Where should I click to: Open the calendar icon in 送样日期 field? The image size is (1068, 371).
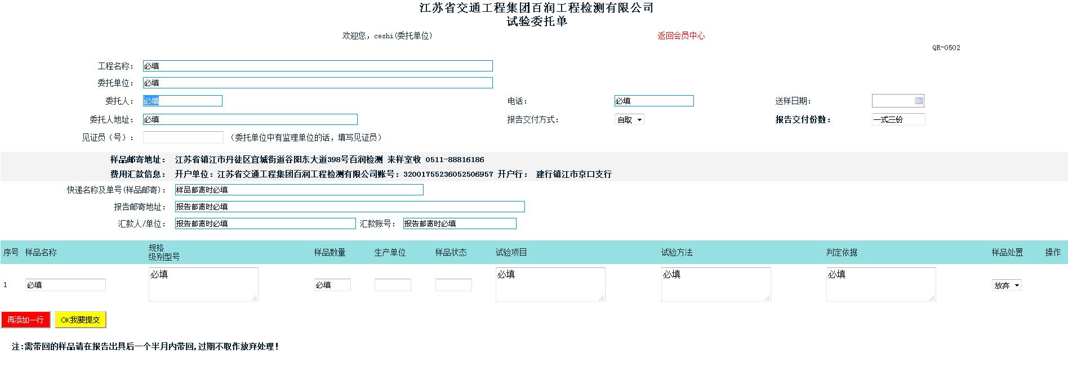point(918,101)
